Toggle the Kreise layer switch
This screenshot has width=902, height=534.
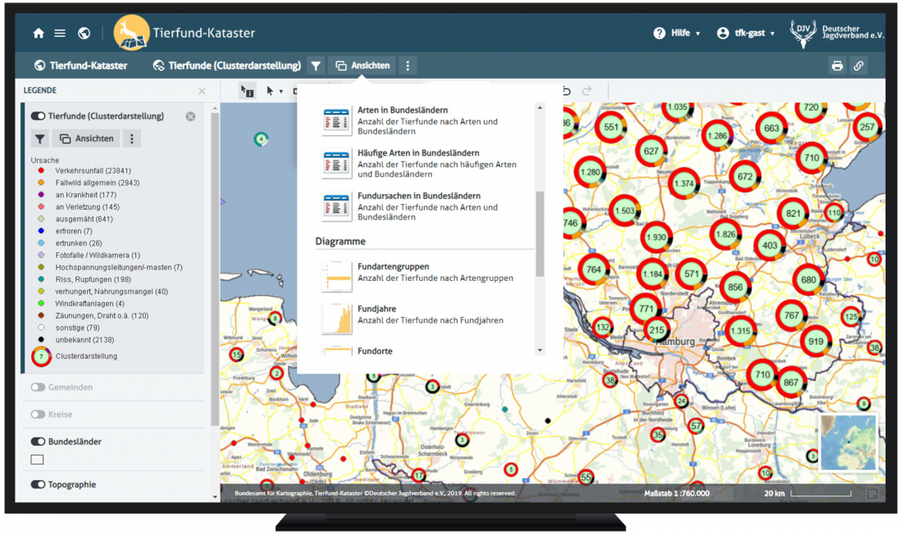[38, 414]
